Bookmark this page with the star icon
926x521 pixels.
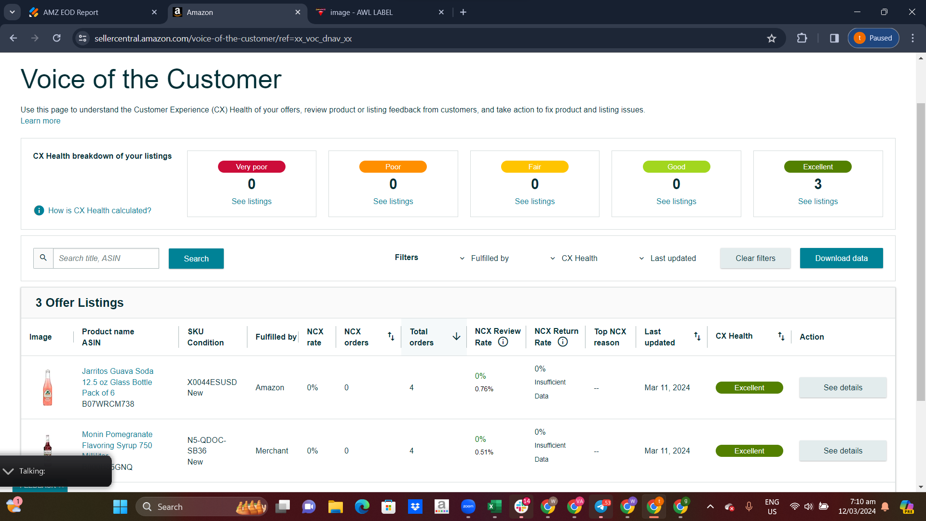[x=772, y=38]
